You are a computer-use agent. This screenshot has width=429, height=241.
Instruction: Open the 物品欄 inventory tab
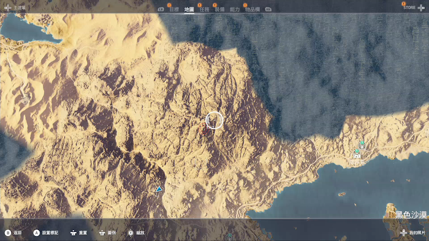pyautogui.click(x=252, y=9)
